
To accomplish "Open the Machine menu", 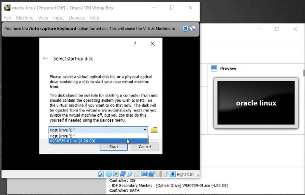I will (25, 18).
